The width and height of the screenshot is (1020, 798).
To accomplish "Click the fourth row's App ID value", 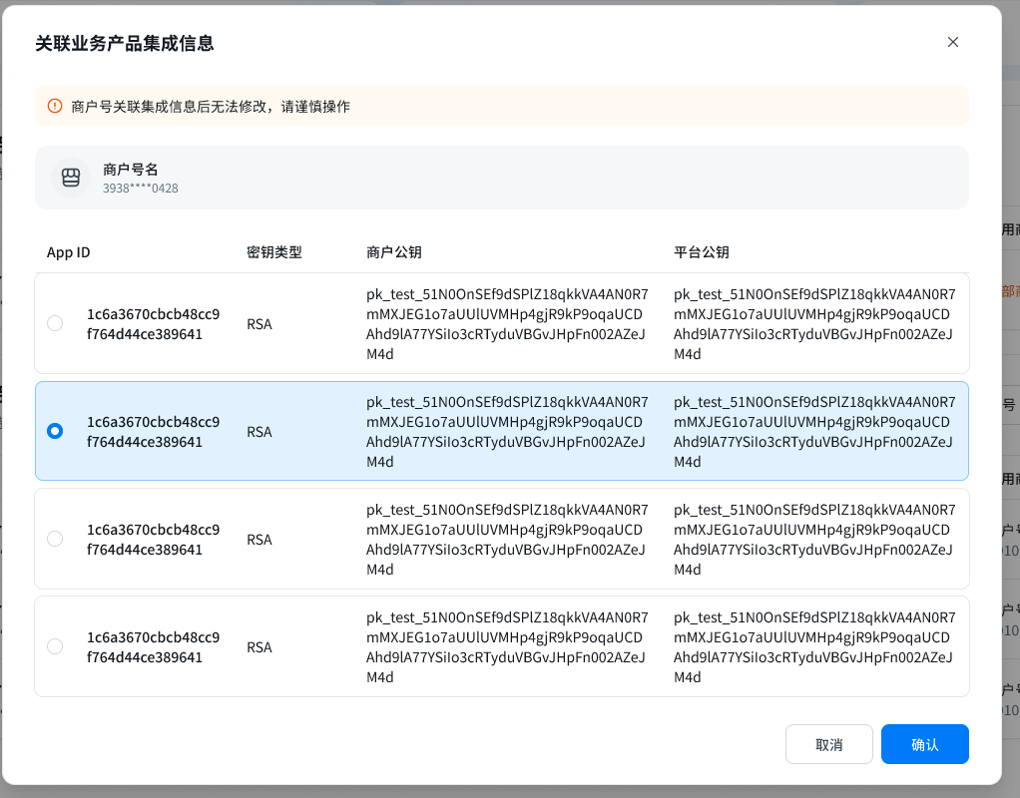I will [x=153, y=646].
